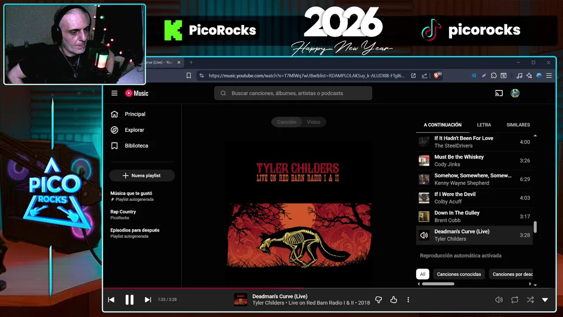Click the volume speaker icon

click(499, 300)
